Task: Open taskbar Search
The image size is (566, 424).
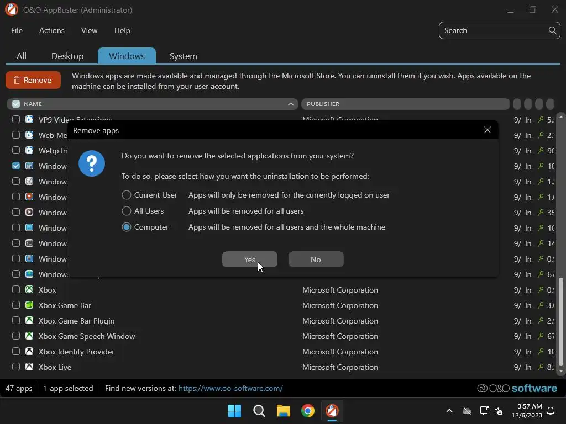Action: [x=259, y=411]
